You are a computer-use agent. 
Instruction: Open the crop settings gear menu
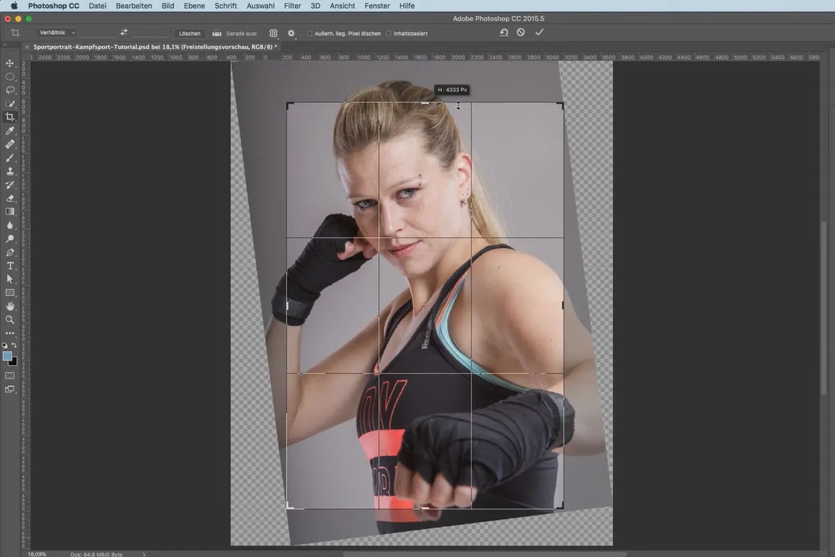coord(291,33)
